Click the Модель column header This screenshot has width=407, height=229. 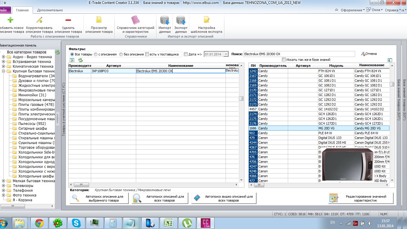[336, 66]
